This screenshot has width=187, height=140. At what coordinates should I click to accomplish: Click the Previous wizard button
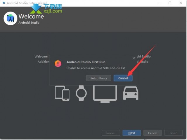coord(111,133)
